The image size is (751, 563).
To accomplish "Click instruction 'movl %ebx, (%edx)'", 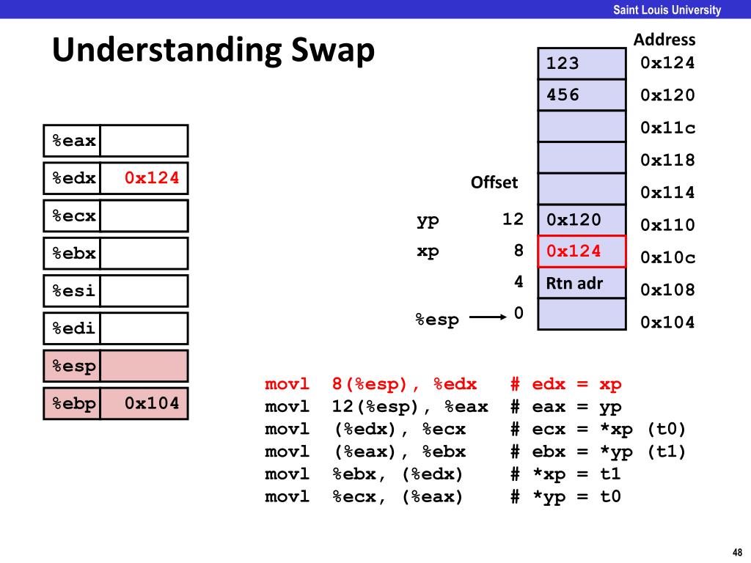I will coord(364,474).
